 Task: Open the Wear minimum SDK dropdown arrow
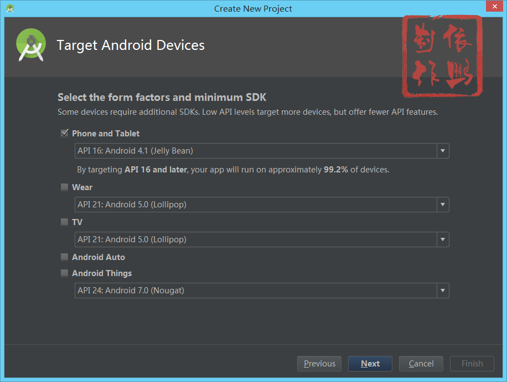443,205
